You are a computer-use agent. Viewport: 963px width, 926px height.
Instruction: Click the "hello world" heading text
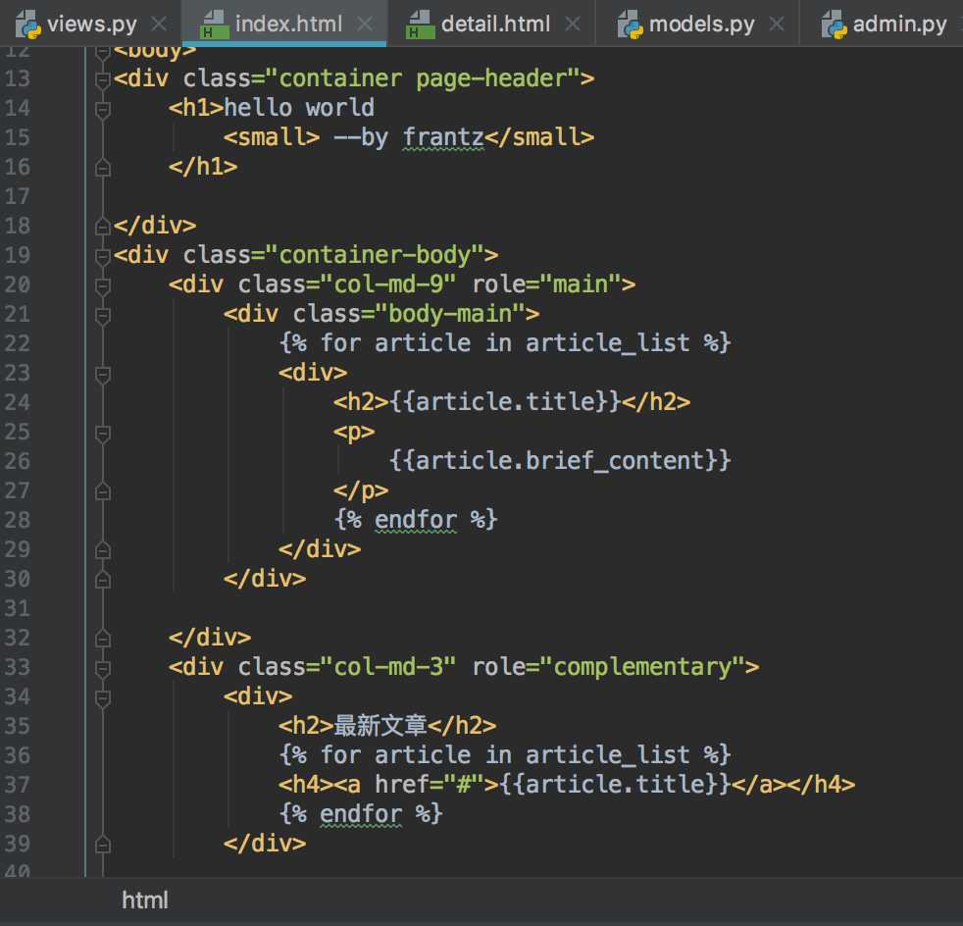point(299,108)
